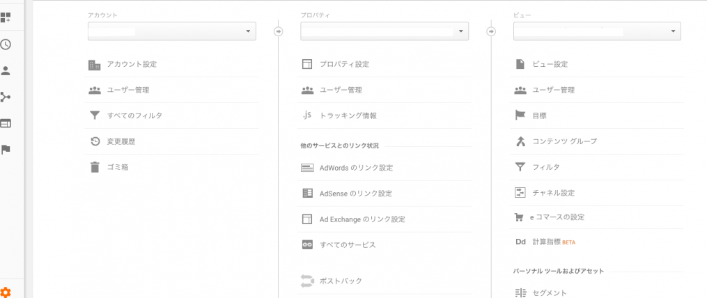Expand the アカウント dropdown selector

pos(172,31)
